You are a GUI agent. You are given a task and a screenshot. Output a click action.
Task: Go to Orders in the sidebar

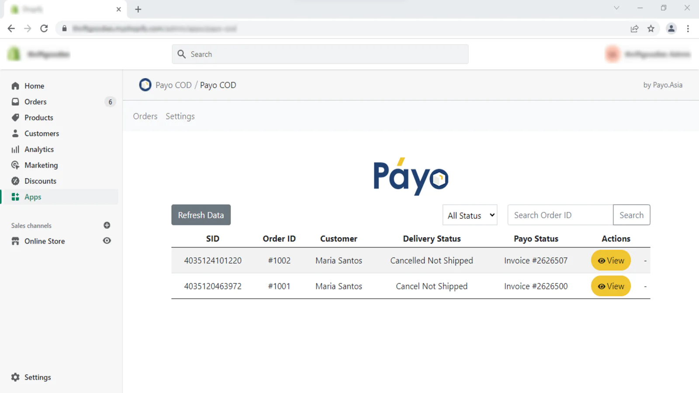coord(35,102)
